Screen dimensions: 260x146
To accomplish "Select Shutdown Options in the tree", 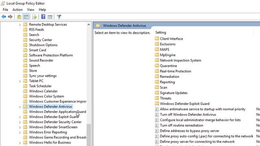I will [43, 45].
